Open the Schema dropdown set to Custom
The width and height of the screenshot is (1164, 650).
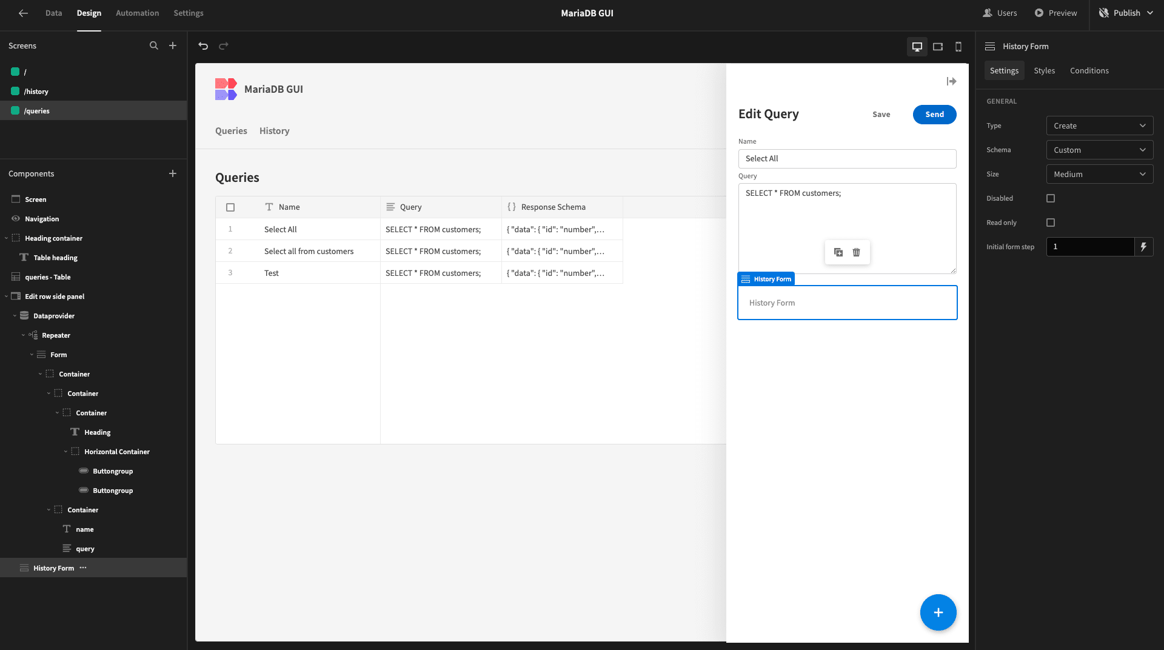pyautogui.click(x=1100, y=150)
